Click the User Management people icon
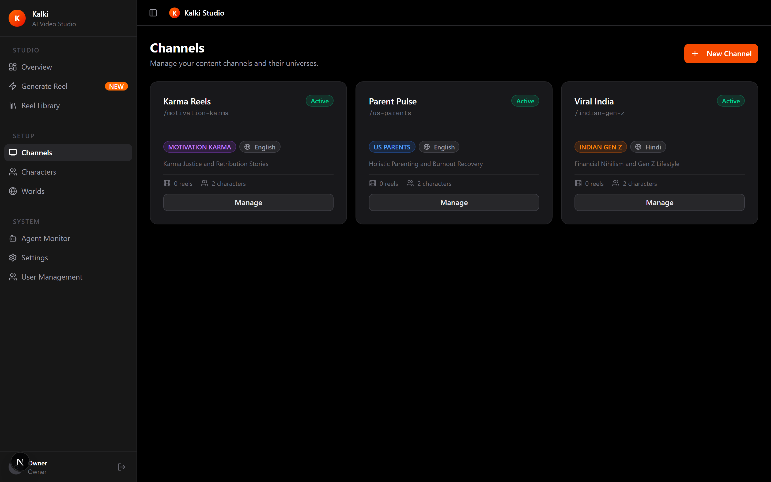The width and height of the screenshot is (771, 482). point(13,277)
